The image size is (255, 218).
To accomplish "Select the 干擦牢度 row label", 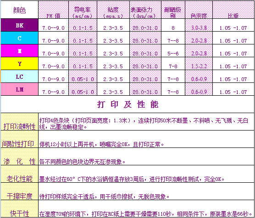I will point(20,191).
